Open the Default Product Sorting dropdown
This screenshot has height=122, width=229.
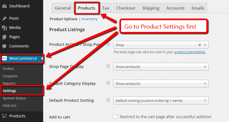[161, 100]
